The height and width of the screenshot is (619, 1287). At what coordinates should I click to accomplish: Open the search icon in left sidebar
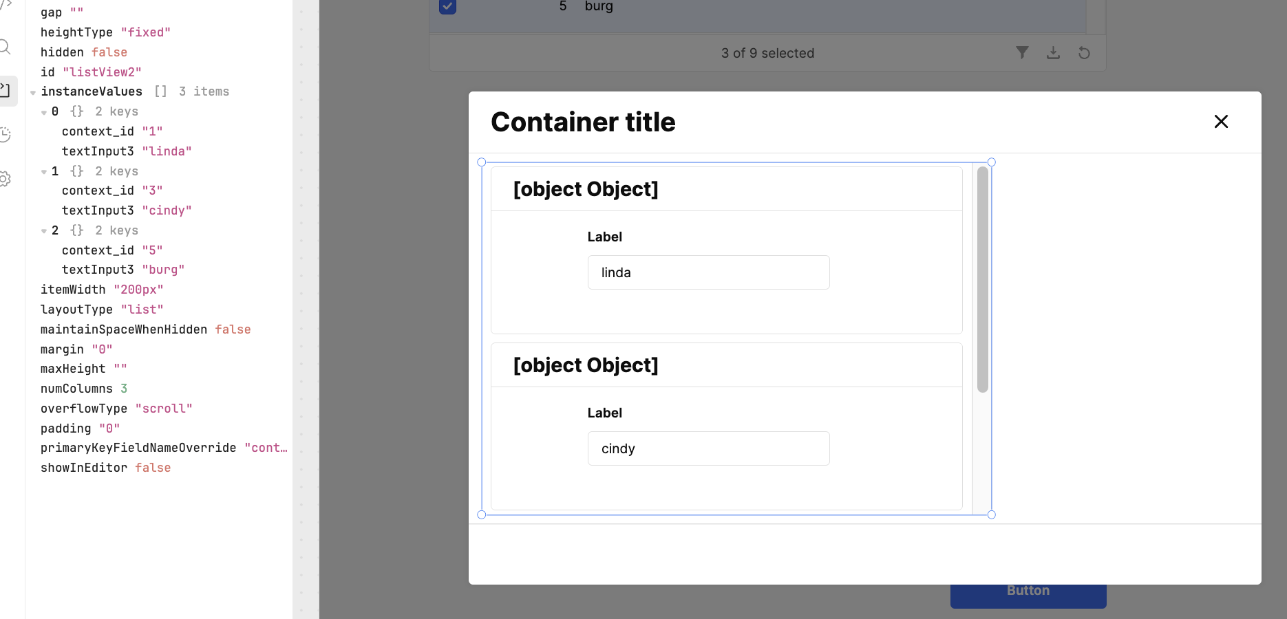point(5,47)
